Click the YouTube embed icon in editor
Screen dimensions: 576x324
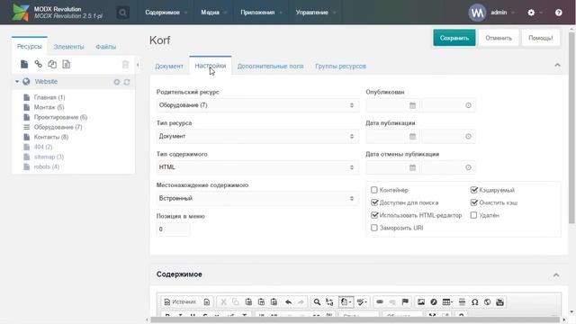click(499, 302)
